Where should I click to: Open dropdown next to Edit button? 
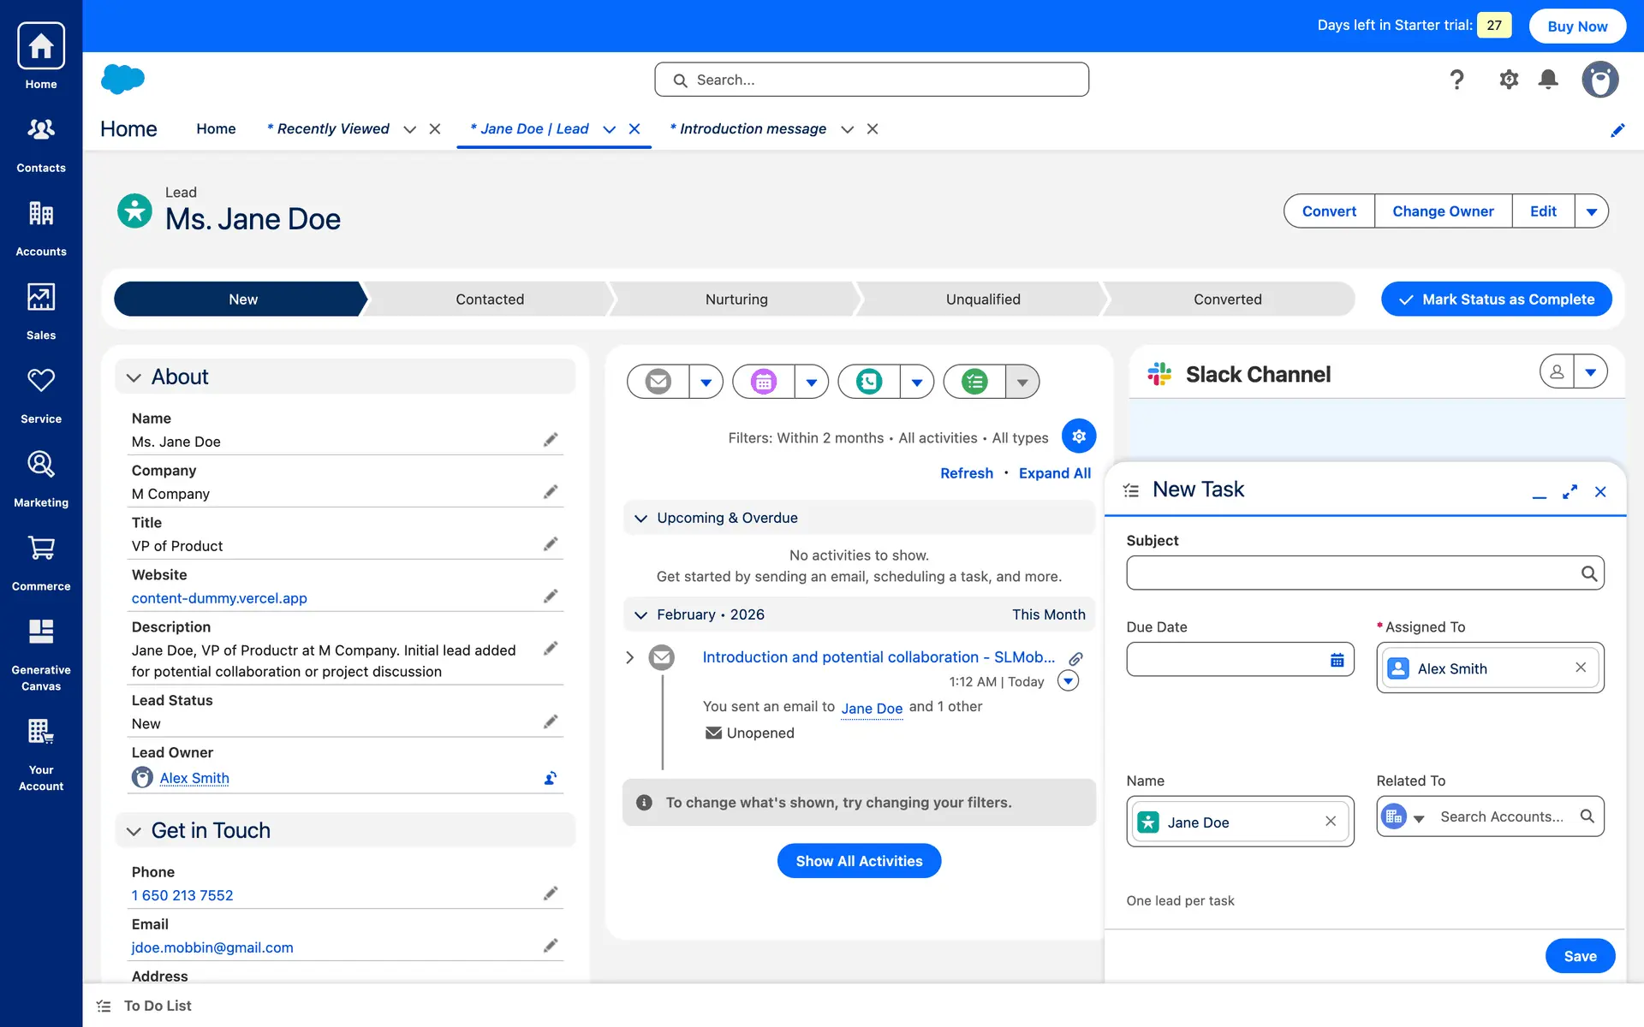pos(1591,211)
